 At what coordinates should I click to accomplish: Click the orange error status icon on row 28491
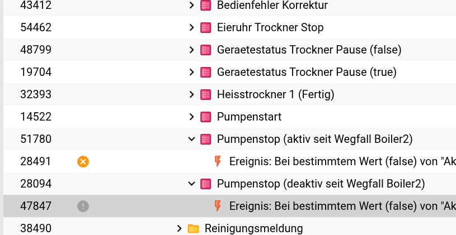click(83, 162)
